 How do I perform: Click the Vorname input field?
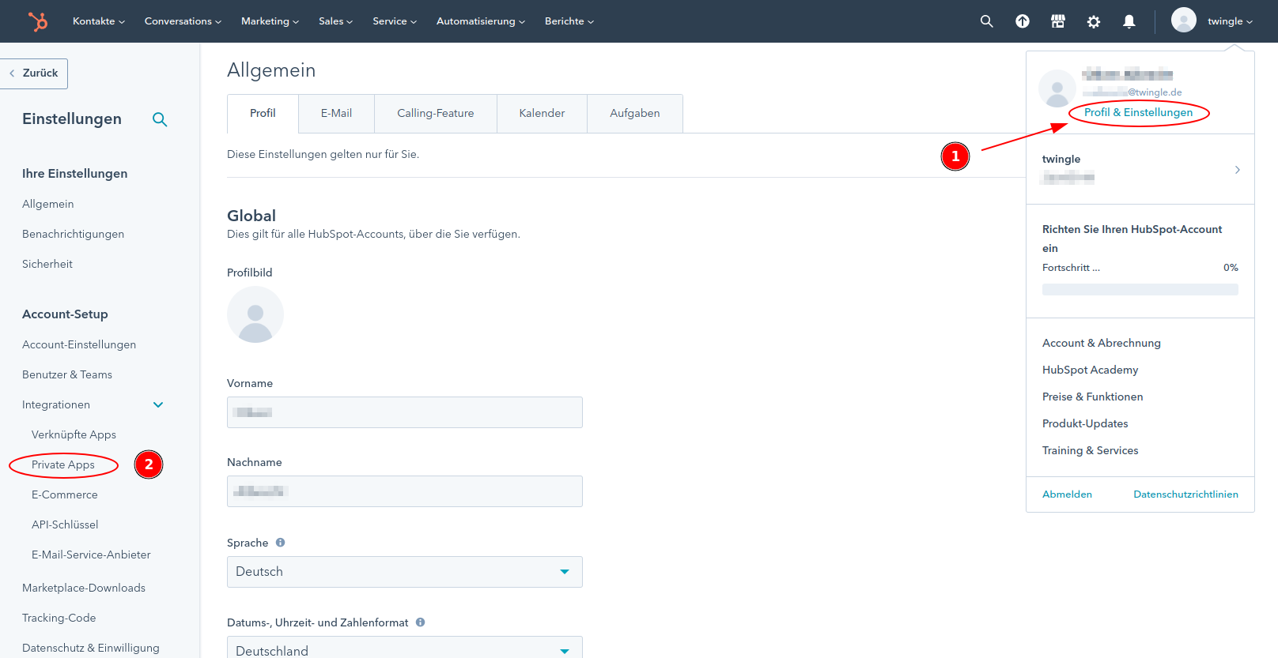pos(405,412)
